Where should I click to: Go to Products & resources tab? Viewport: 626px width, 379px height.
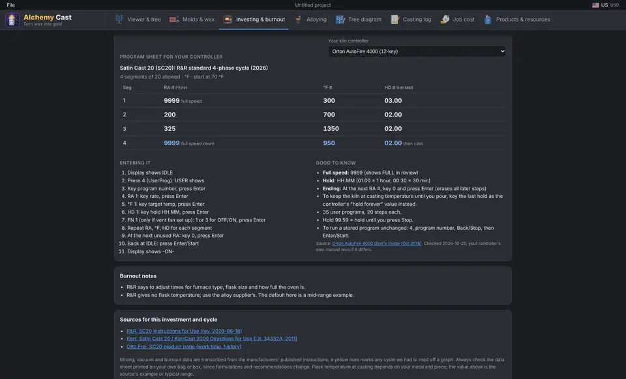(x=517, y=20)
